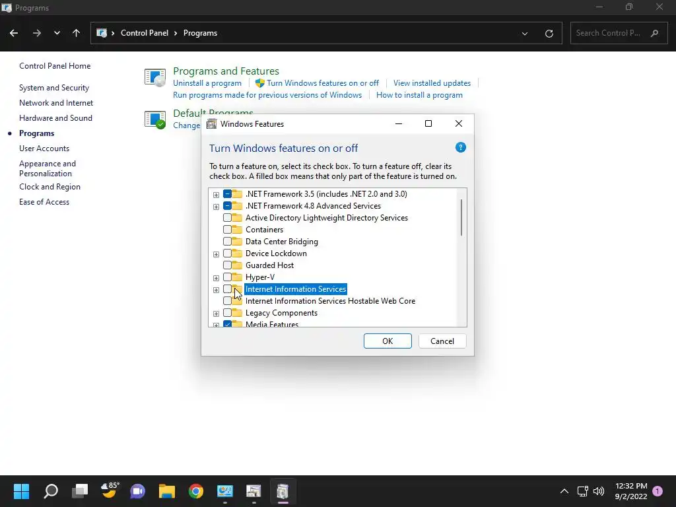This screenshot has width=676, height=507.
Task: Open User Accounts category
Action: click(44, 149)
